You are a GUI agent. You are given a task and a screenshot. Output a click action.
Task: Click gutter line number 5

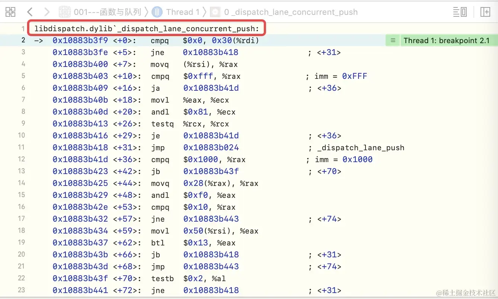pyautogui.click(x=23, y=76)
